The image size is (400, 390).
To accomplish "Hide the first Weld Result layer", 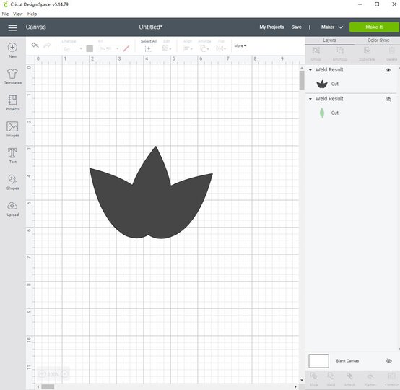I will 388,70.
